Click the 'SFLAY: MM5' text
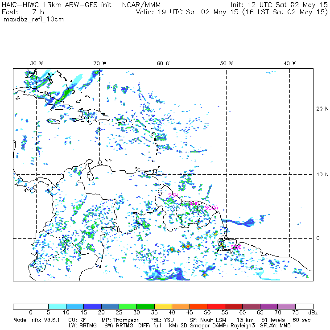This screenshot has width=330, height=330. [x=275, y=326]
